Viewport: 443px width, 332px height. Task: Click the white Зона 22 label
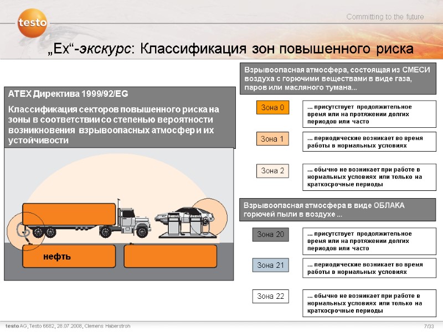[x=271, y=296]
